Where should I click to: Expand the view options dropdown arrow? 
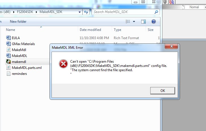tap(134, 22)
